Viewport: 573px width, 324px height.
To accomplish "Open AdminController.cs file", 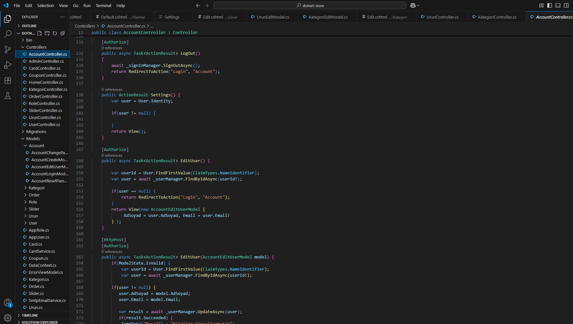I will click(42, 61).
